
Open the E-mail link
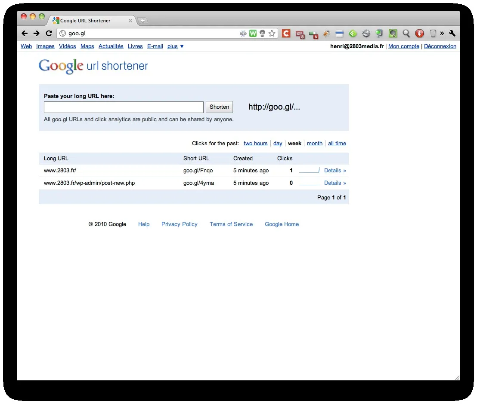click(155, 46)
